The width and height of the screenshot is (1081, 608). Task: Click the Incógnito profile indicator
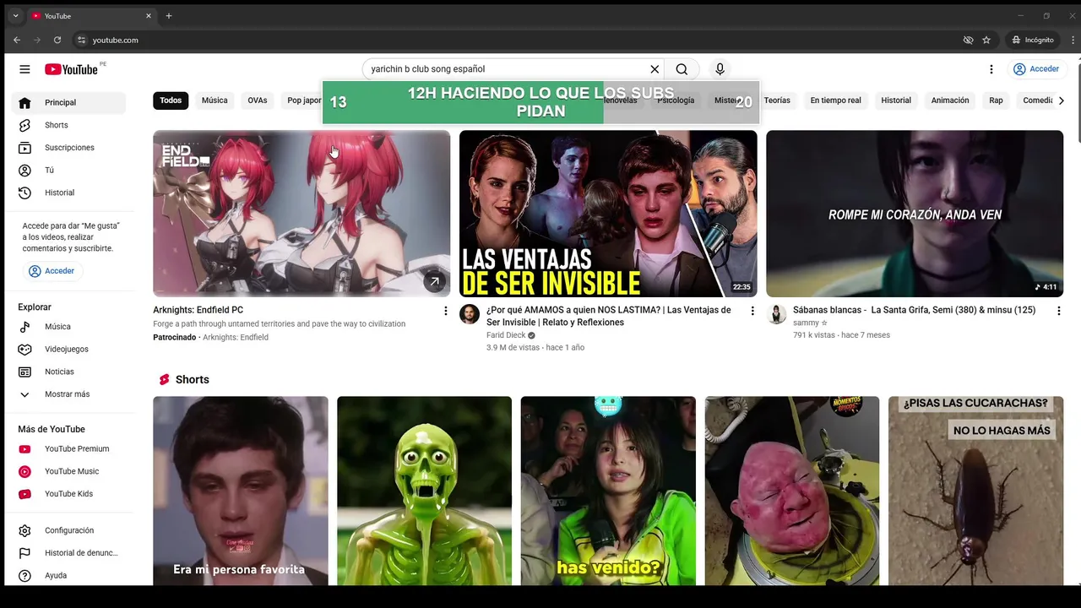1034,40
